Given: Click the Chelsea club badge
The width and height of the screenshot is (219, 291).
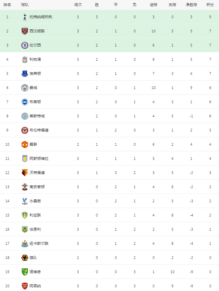Looking at the screenshot, I should point(25,45).
